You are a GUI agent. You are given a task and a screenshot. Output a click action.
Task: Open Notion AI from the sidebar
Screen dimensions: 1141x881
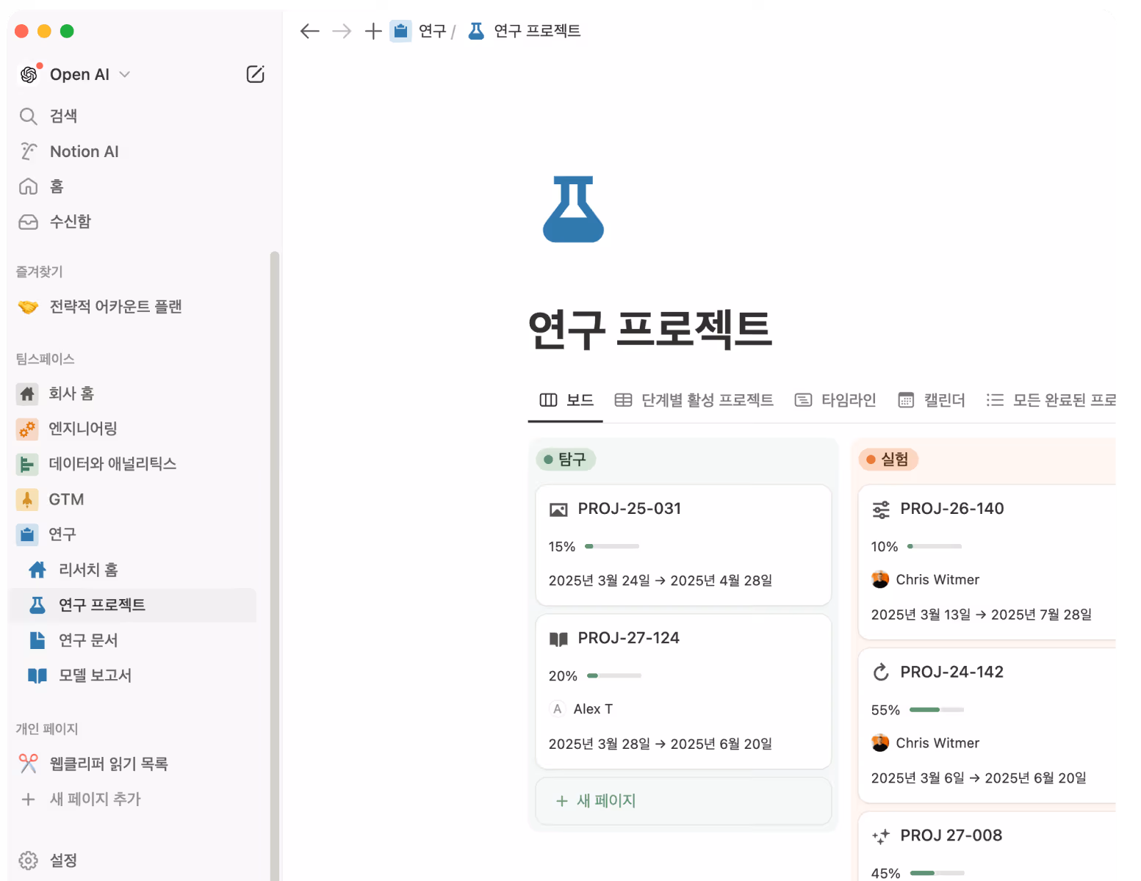pos(84,151)
